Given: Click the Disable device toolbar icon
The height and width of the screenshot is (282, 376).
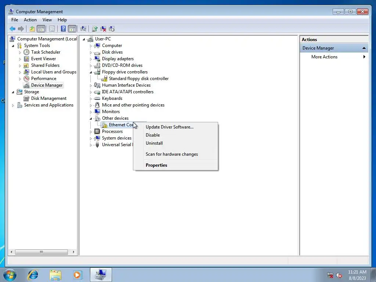Looking at the screenshot, I should click(x=112, y=29).
